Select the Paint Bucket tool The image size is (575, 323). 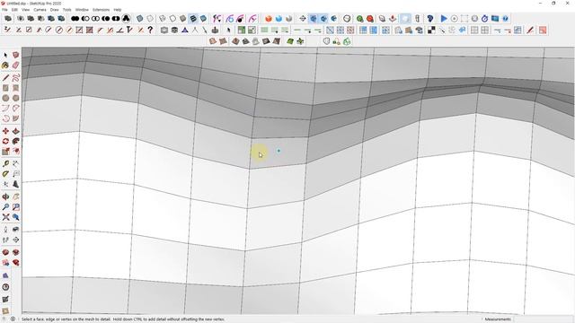pos(5,65)
